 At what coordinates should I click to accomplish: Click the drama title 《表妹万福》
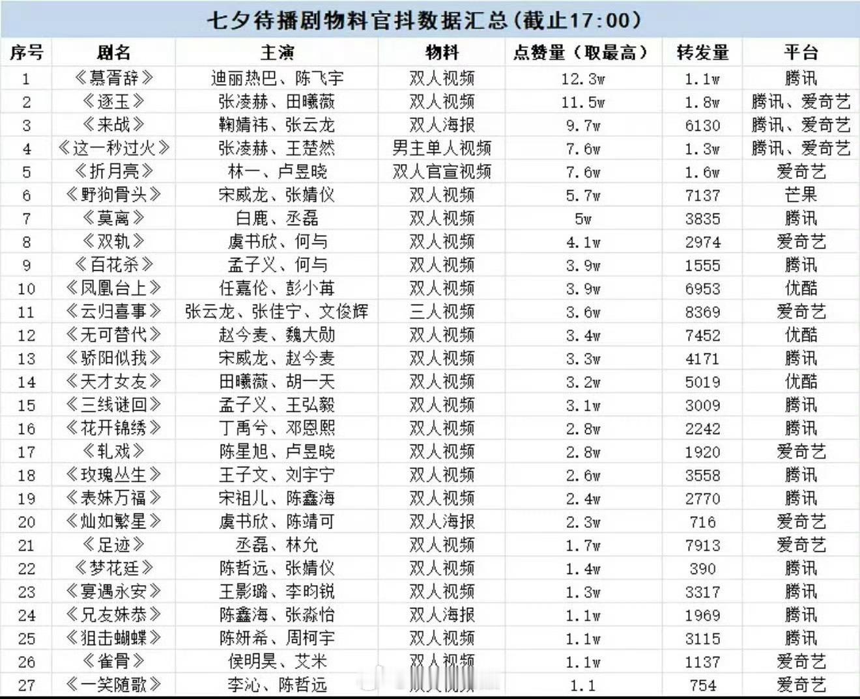click(114, 499)
